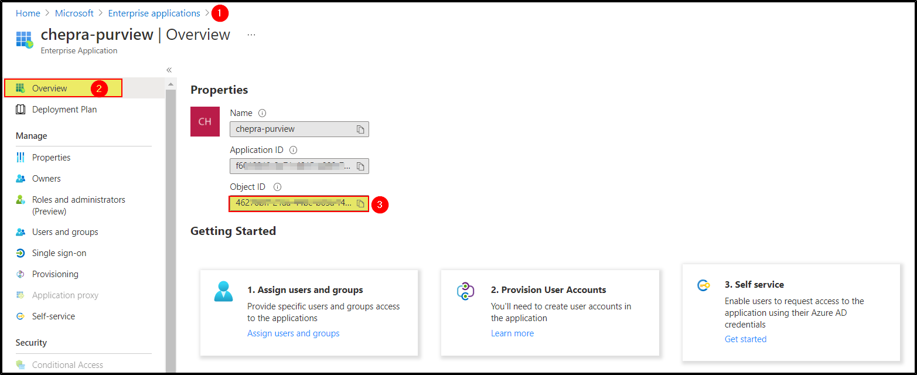Click Get started under Self service
The height and width of the screenshot is (375, 917).
[x=745, y=339]
